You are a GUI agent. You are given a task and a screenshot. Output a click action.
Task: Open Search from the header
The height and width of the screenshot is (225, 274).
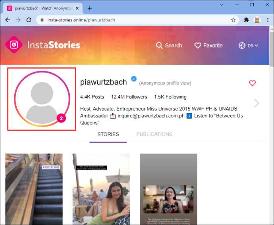tap(169, 46)
